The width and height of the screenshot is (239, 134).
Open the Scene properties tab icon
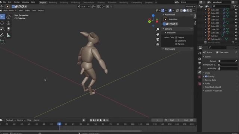(199, 73)
